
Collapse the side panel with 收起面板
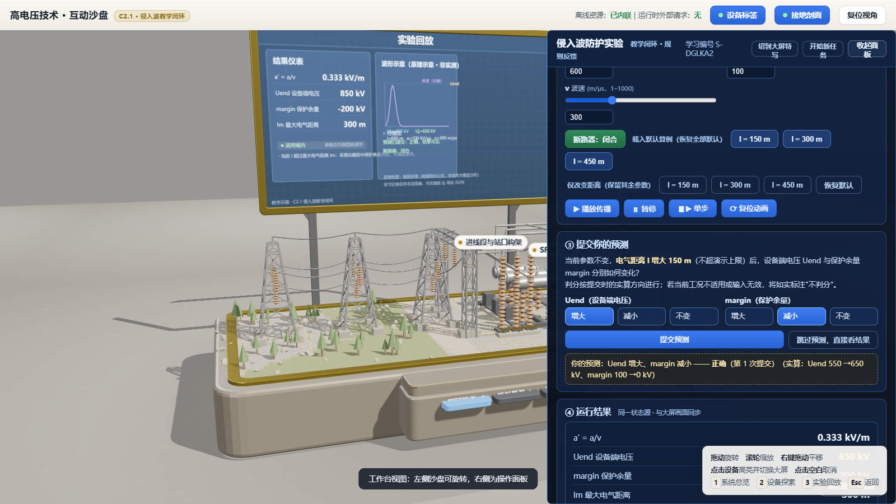click(x=867, y=49)
